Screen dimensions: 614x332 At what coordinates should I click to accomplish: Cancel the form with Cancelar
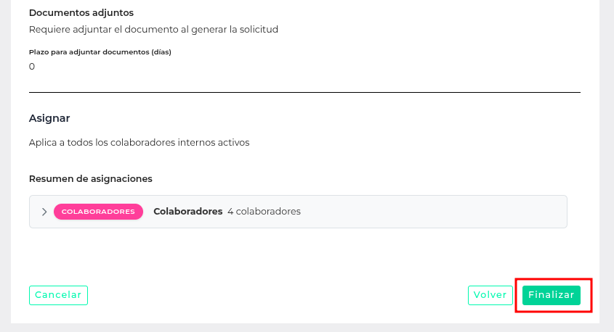(x=58, y=295)
